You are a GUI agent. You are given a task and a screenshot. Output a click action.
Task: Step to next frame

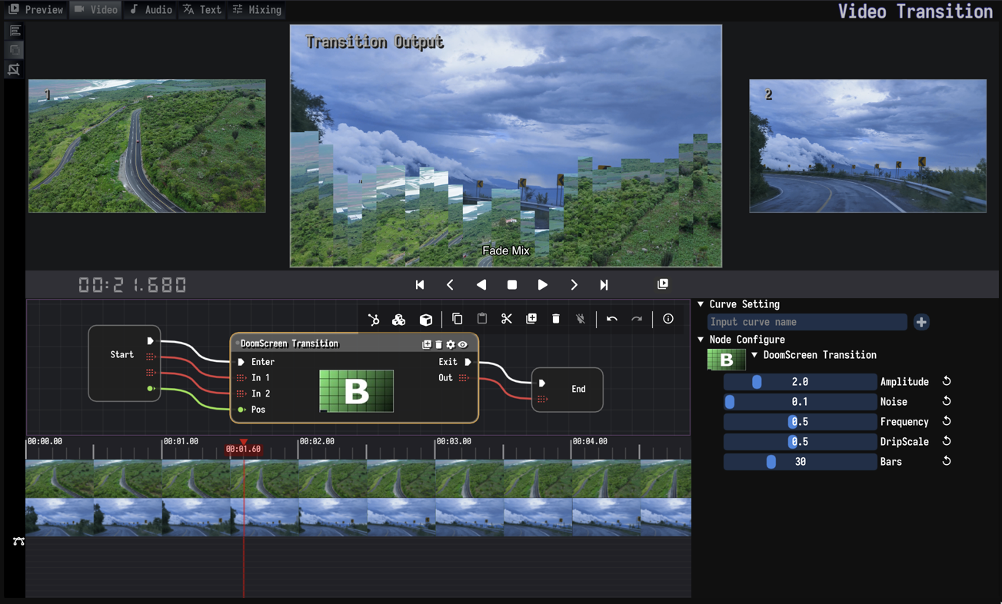tap(574, 285)
